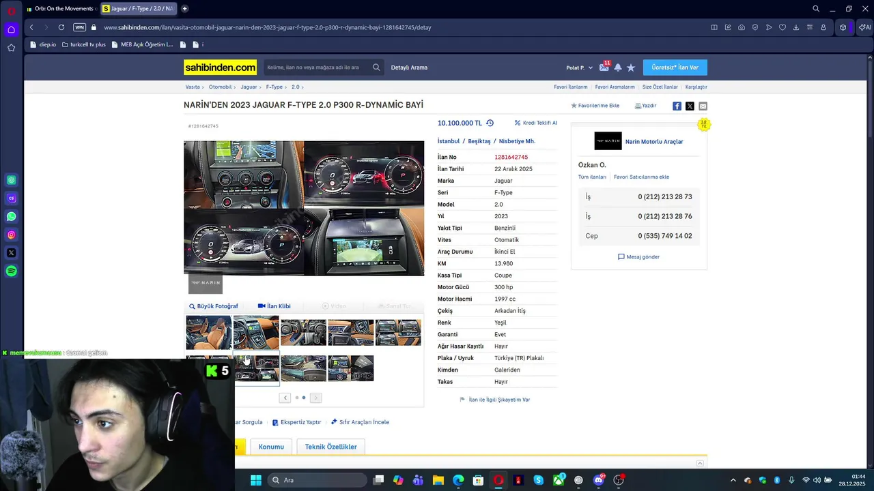Image resolution: width=874 pixels, height=491 pixels.
Task: Open the Teknik Özellikler tab
Action: (x=330, y=447)
